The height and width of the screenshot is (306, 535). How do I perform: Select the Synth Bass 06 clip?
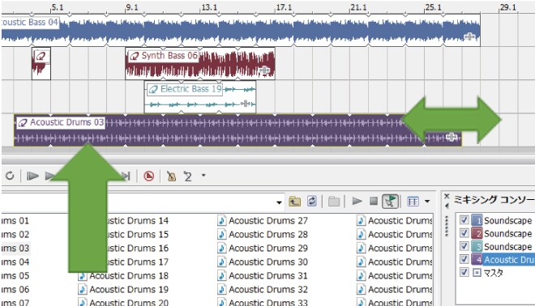tap(200, 64)
